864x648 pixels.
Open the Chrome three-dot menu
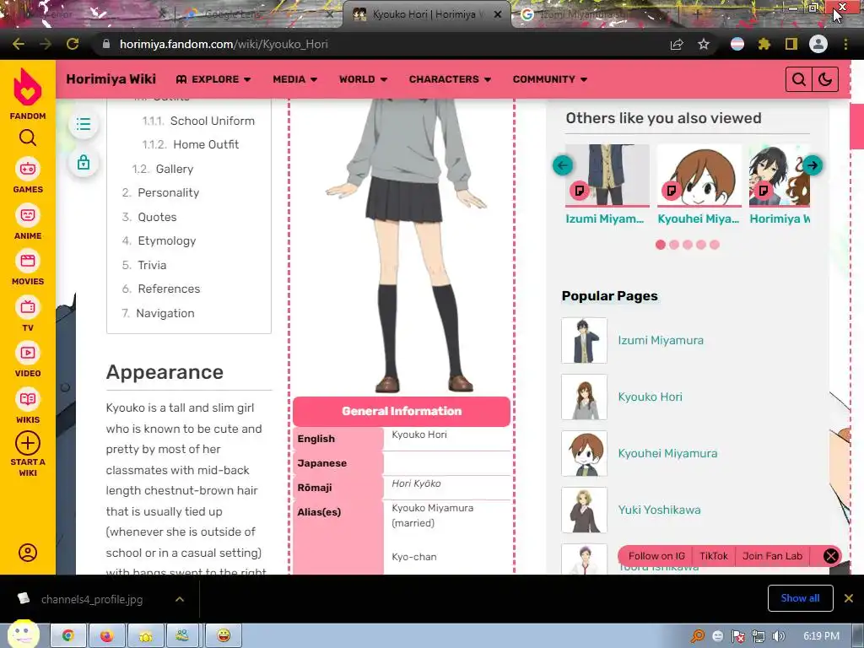845,44
